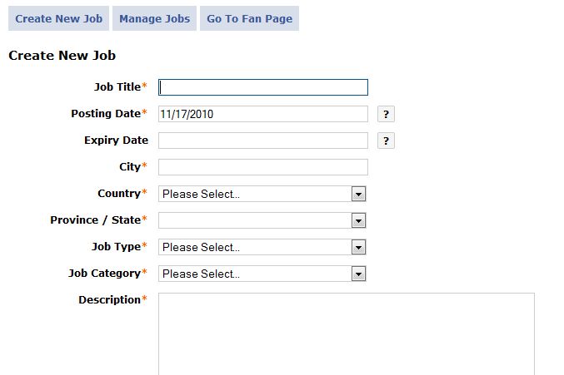Open help for Posting Date field
The width and height of the screenshot is (564, 375).
386,115
